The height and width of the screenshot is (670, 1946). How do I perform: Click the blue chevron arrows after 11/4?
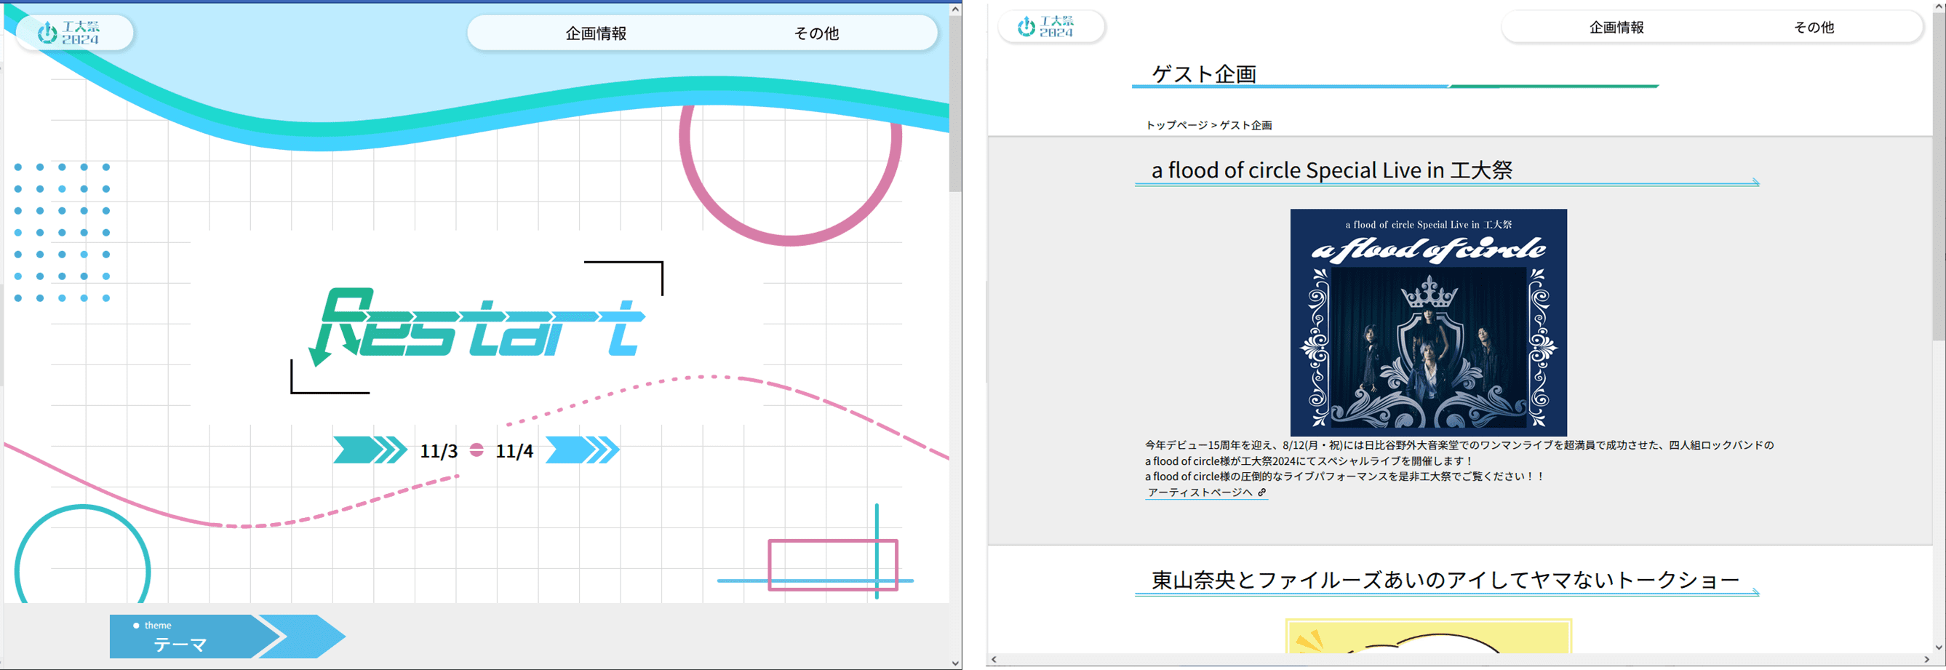pyautogui.click(x=583, y=450)
